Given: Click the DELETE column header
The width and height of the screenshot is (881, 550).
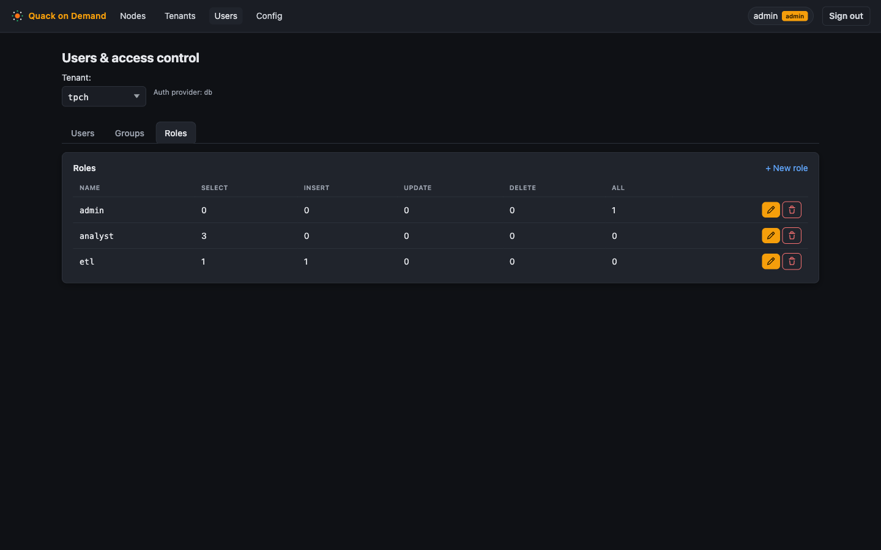Looking at the screenshot, I should click(x=522, y=188).
